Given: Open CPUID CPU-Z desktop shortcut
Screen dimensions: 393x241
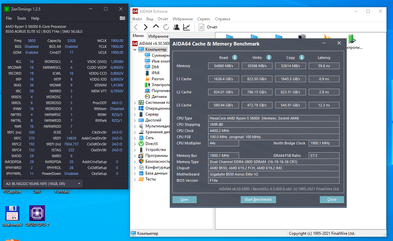Looking at the screenshot, I should [x=37, y=216].
